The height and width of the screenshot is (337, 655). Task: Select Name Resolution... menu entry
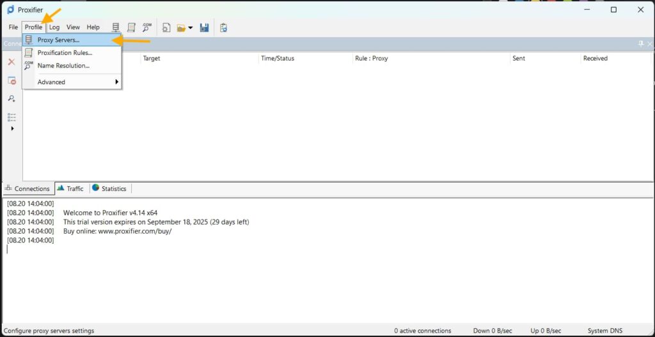(72, 66)
